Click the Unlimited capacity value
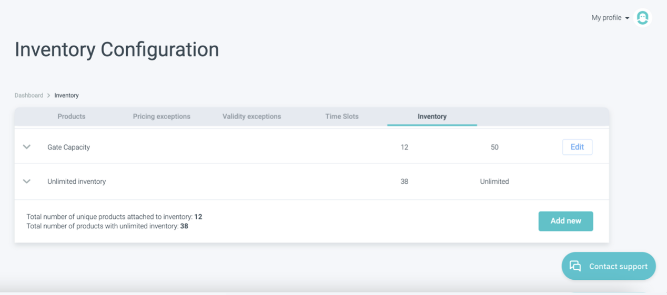 click(494, 182)
